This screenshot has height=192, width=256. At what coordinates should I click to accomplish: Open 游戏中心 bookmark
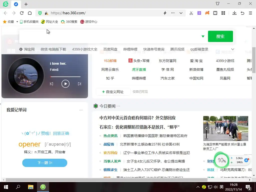pyautogui.click(x=89, y=21)
